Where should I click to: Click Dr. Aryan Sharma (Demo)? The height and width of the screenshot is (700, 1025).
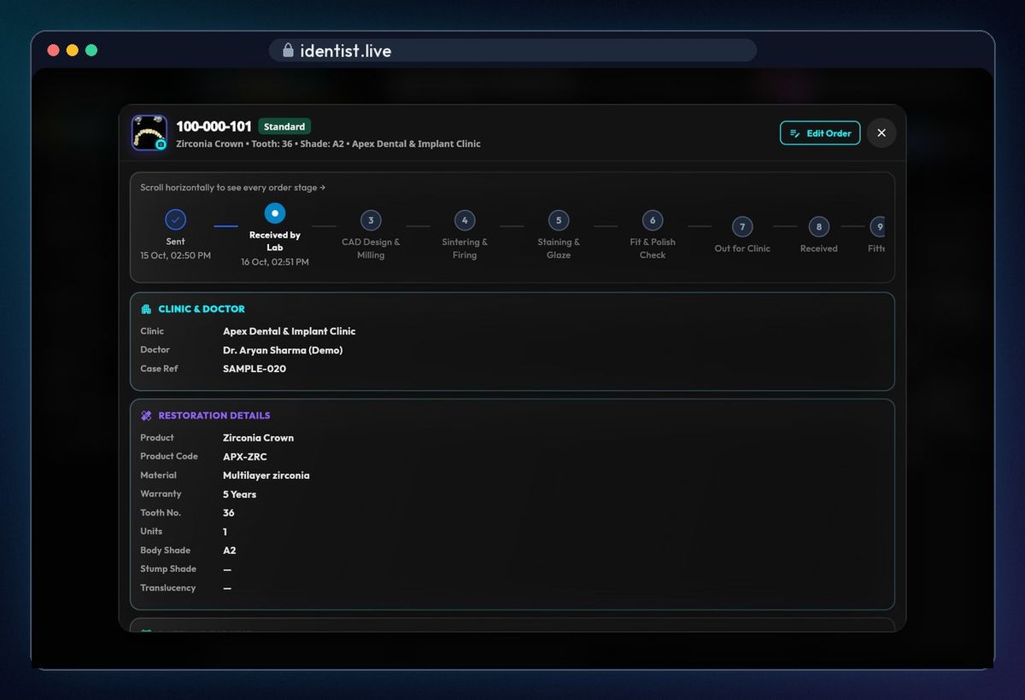(x=283, y=350)
